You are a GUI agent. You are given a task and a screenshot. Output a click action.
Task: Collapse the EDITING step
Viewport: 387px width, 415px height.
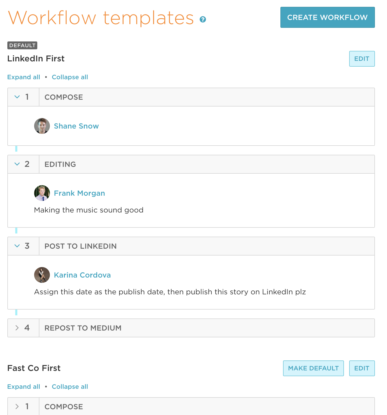coord(17,164)
